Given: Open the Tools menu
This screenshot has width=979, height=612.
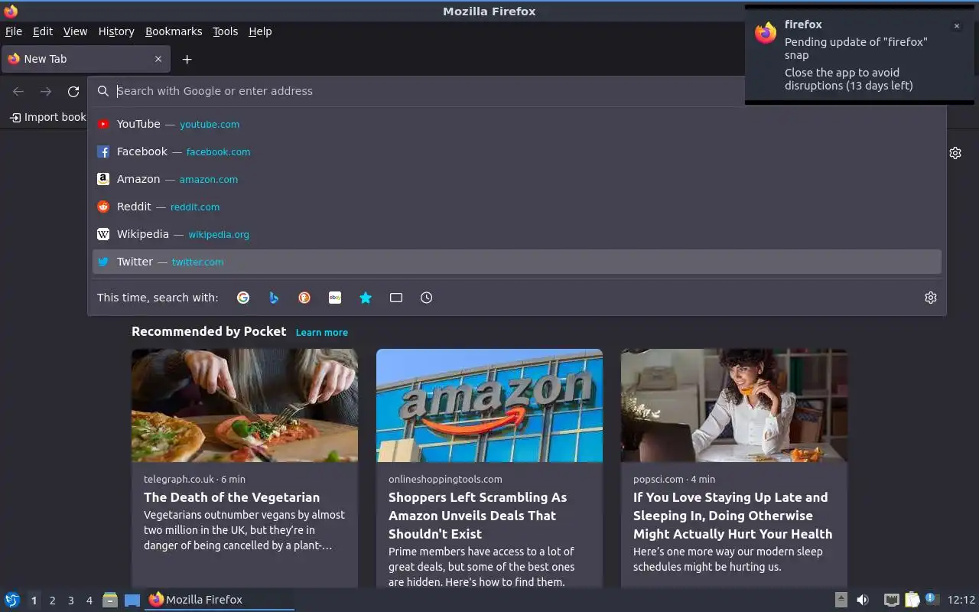Looking at the screenshot, I should pyautogui.click(x=226, y=31).
